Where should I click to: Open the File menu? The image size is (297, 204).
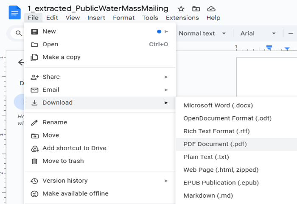pyautogui.click(x=33, y=18)
